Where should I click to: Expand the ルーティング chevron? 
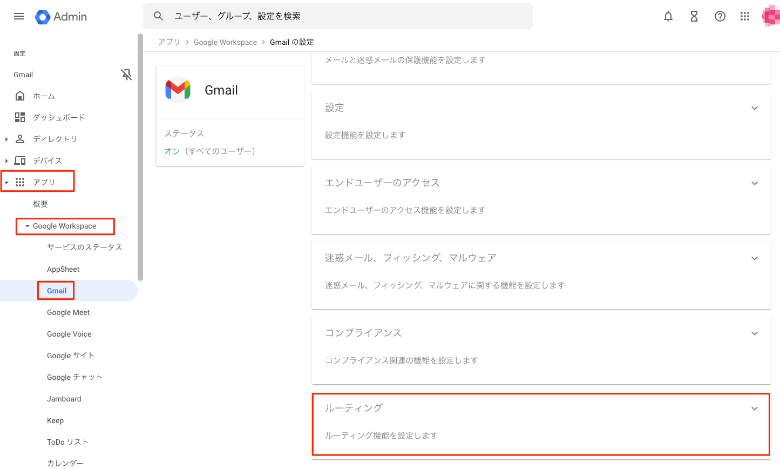755,408
